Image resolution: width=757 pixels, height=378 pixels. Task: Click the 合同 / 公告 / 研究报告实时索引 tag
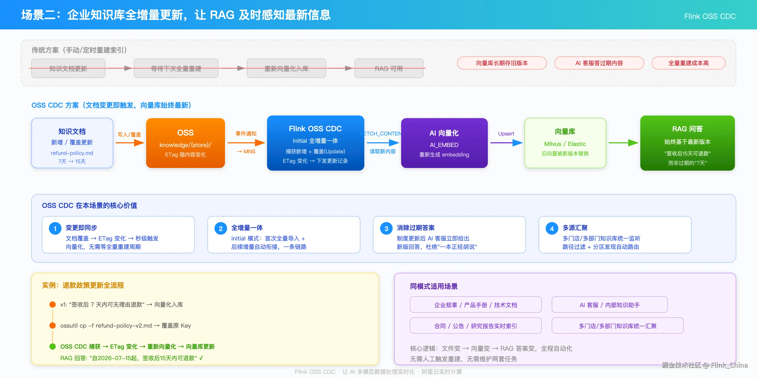(475, 326)
